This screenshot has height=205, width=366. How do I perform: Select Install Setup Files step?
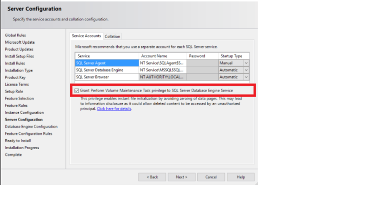[x=20, y=56]
